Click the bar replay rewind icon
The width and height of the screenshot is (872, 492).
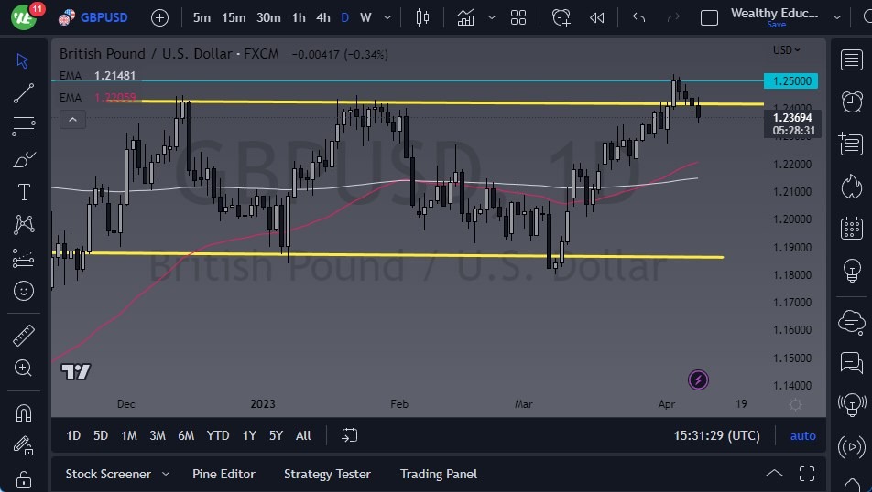(597, 17)
